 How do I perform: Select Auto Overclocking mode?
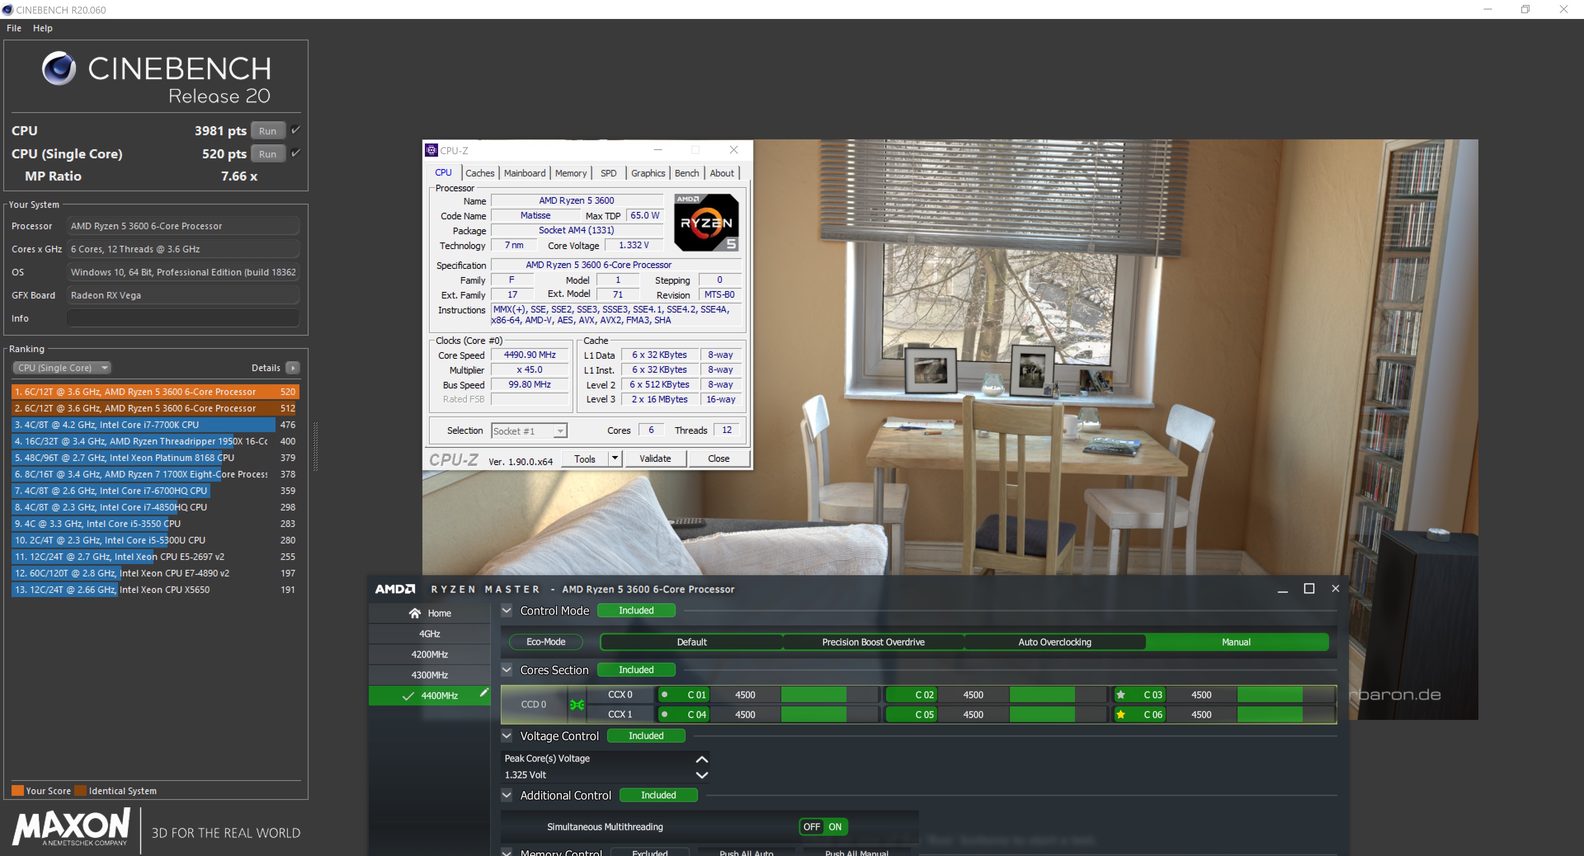coord(1055,642)
